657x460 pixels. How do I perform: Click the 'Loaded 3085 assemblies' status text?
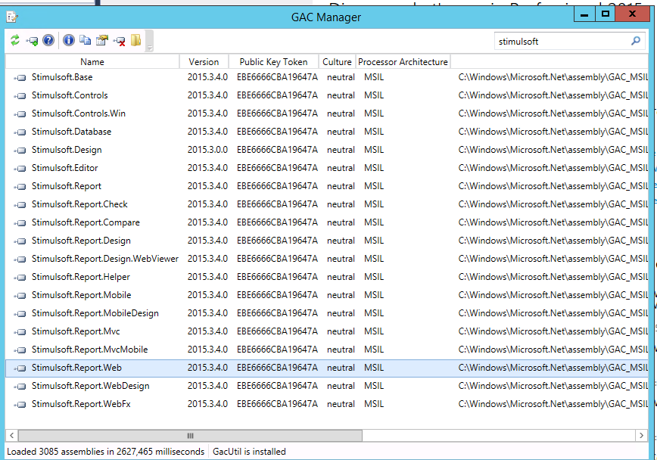(106, 452)
